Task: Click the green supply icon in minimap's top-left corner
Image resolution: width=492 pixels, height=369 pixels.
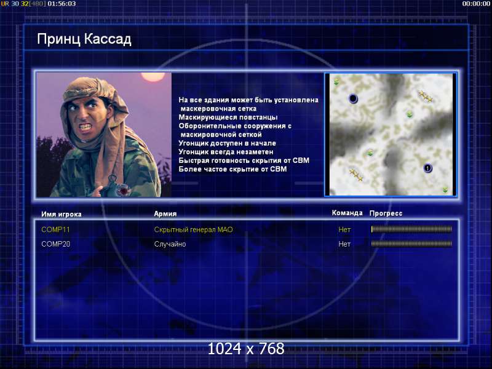Action: 336,82
